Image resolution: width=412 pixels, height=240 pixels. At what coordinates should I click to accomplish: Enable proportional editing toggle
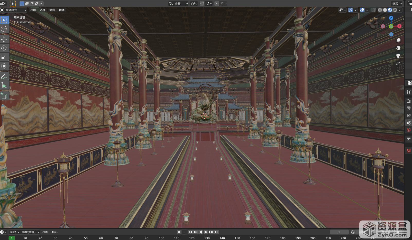[217, 4]
